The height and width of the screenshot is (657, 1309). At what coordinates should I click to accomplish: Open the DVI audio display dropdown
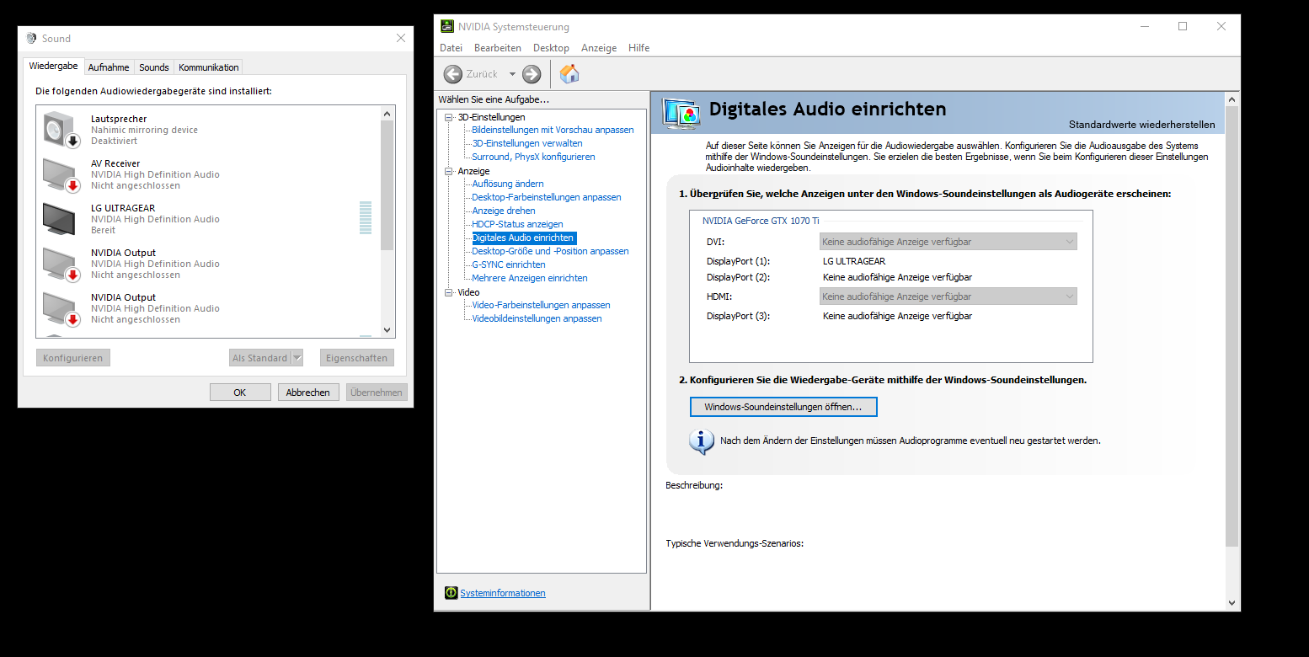948,242
